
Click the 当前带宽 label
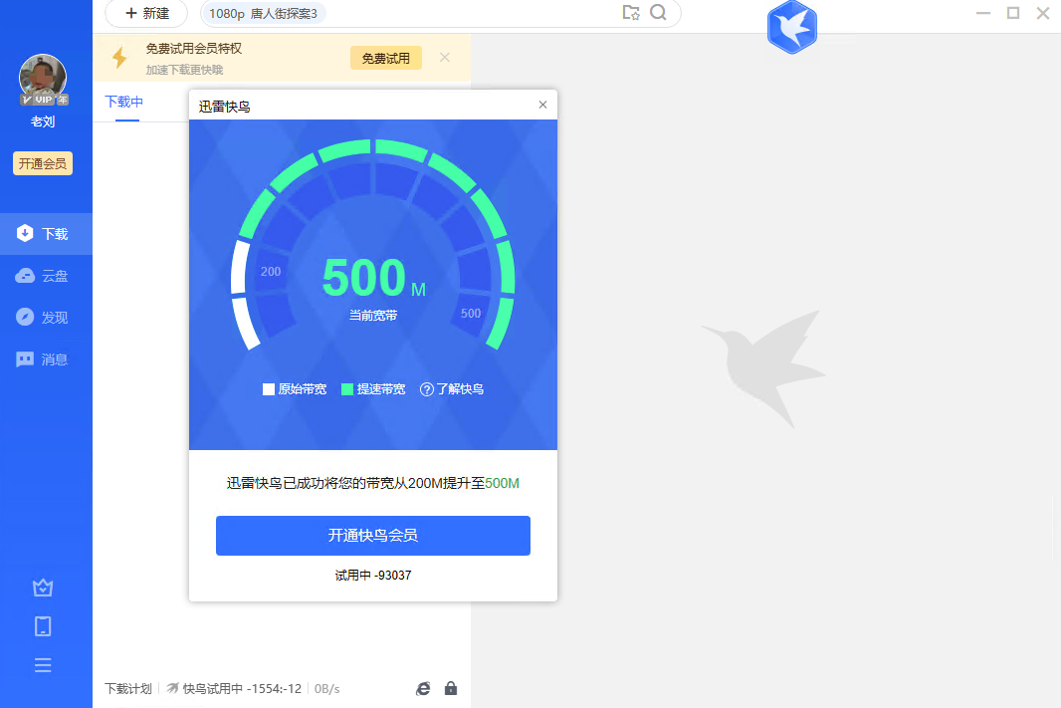(373, 316)
